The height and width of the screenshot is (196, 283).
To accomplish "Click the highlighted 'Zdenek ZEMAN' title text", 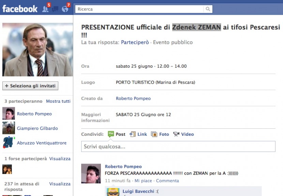I will (x=196, y=27).
